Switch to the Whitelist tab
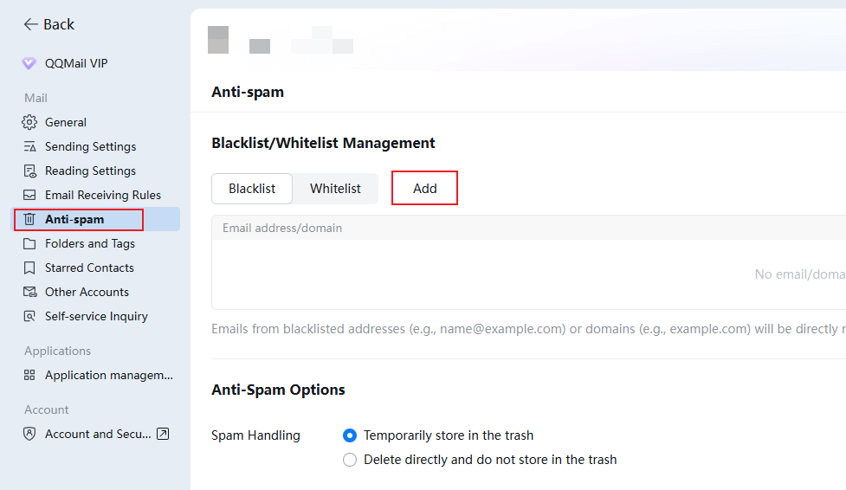 [335, 189]
